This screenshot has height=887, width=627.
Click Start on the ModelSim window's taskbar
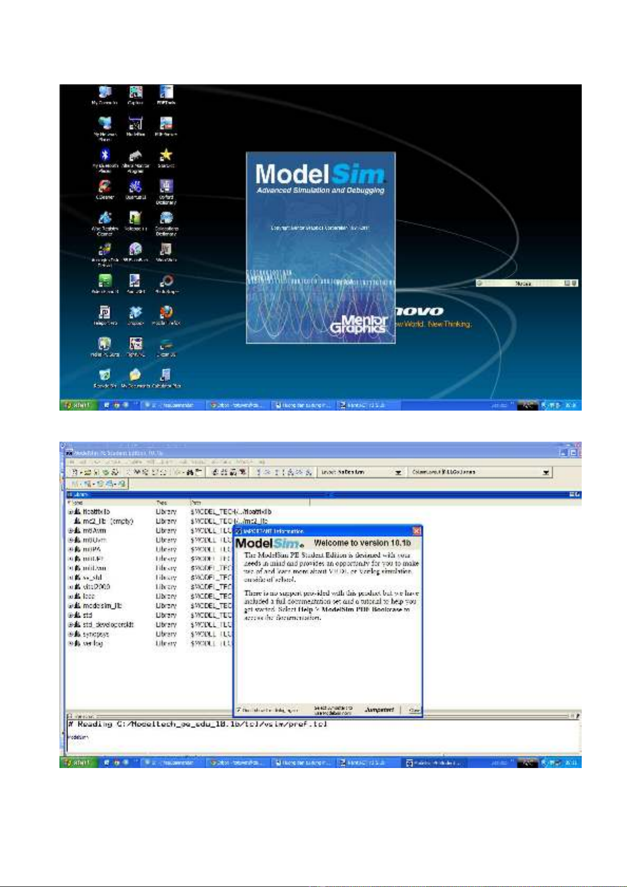(78, 762)
